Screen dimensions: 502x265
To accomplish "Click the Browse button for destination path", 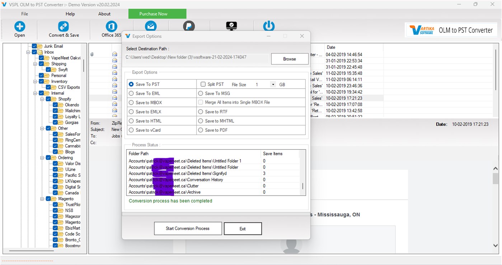I will 290,59.
